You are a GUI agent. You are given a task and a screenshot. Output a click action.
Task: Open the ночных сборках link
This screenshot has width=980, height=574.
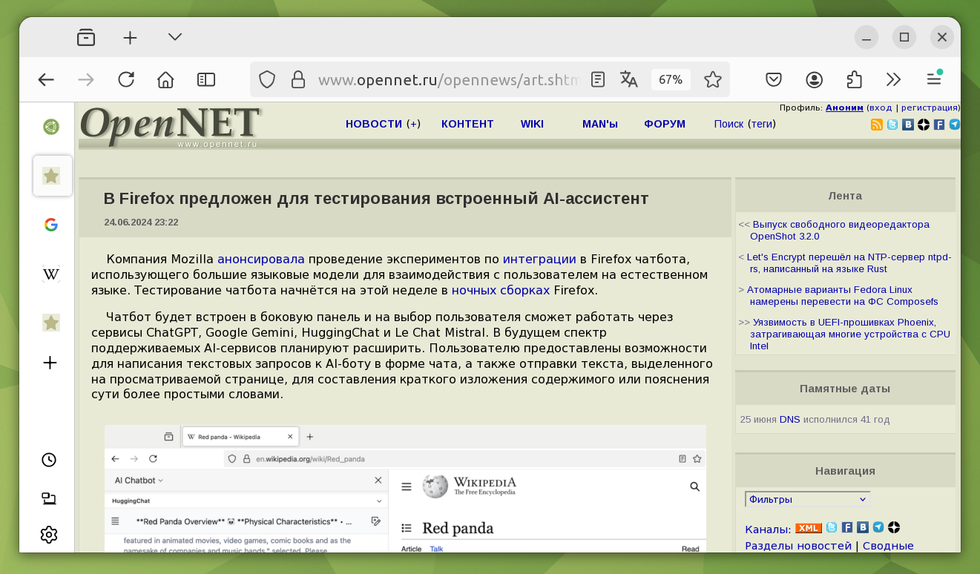501,290
